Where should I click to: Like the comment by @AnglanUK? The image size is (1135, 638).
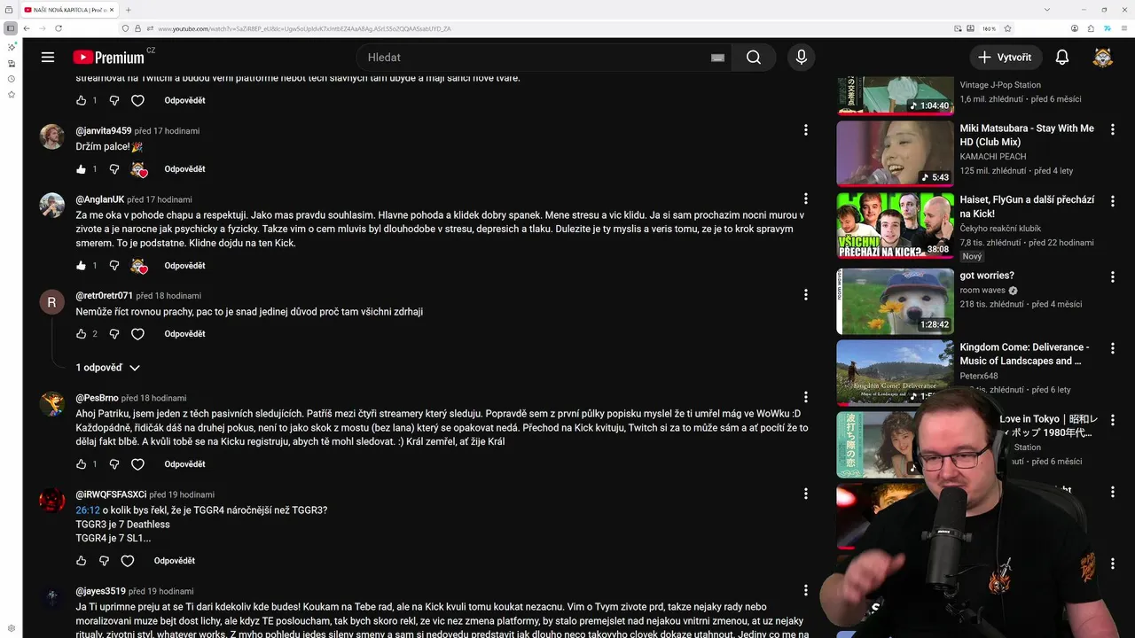82,266
